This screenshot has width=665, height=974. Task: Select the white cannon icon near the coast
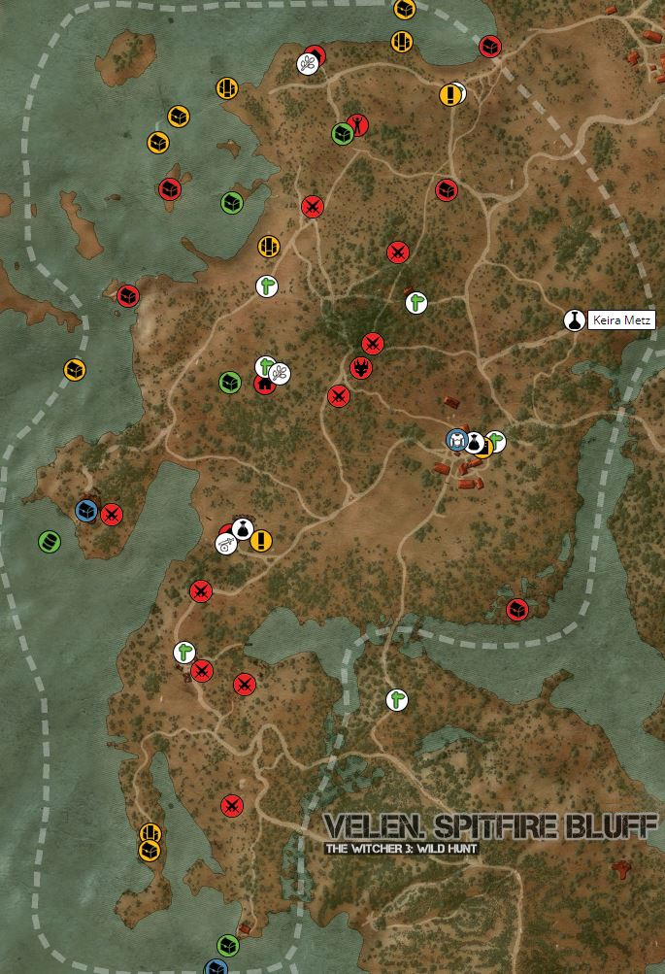[226, 544]
